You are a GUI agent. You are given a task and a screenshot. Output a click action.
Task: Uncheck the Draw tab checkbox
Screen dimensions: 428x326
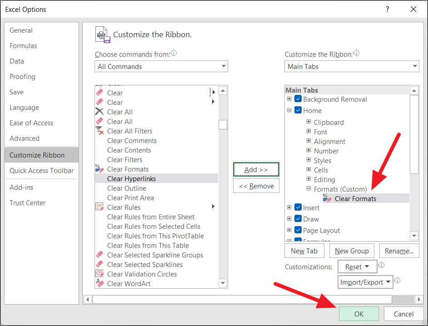pyautogui.click(x=298, y=219)
